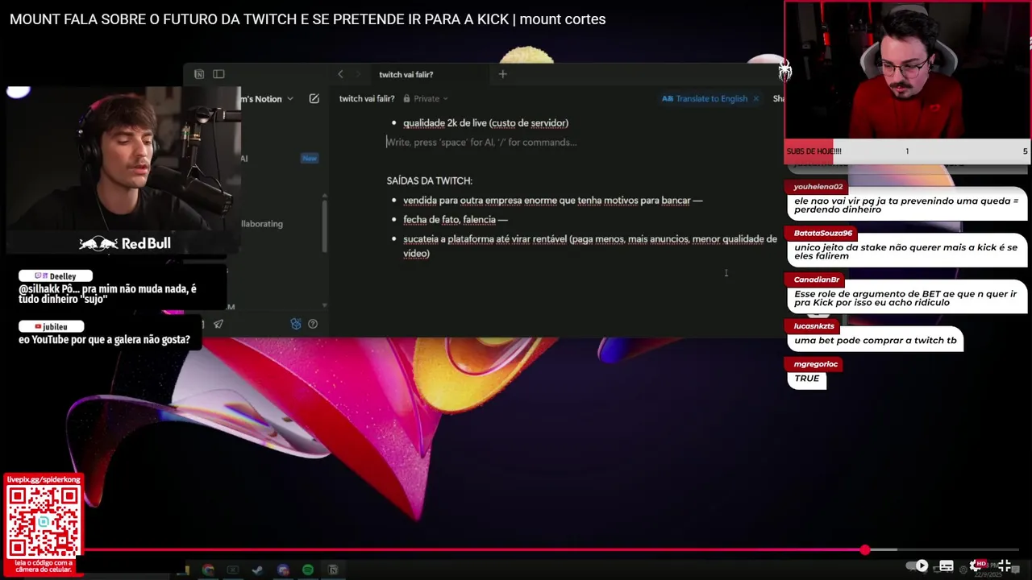This screenshot has height=580, width=1032.
Task: Open Chrome in the taskbar
Action: 208,570
